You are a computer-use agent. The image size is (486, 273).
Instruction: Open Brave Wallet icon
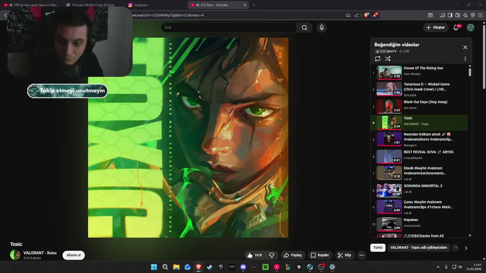point(458,15)
